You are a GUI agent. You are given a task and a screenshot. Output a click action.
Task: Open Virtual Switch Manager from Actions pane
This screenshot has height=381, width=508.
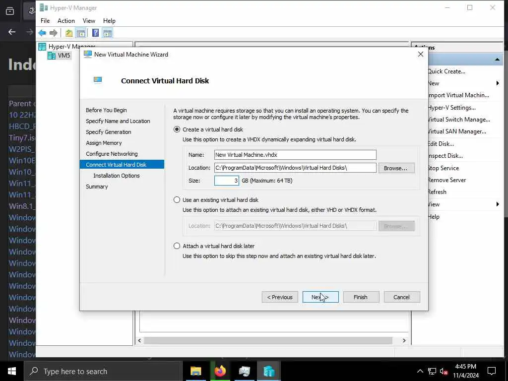pos(459,120)
